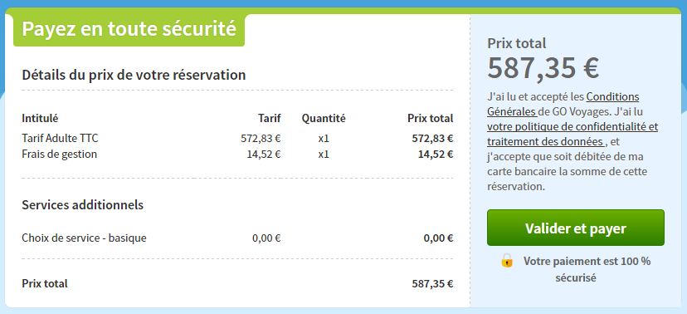Click the Frais de gestion row label
Screen dimensions: 687x314
pos(60,155)
